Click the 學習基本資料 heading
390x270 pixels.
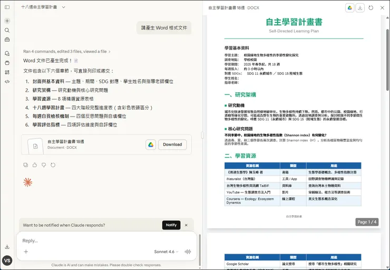click(x=237, y=48)
